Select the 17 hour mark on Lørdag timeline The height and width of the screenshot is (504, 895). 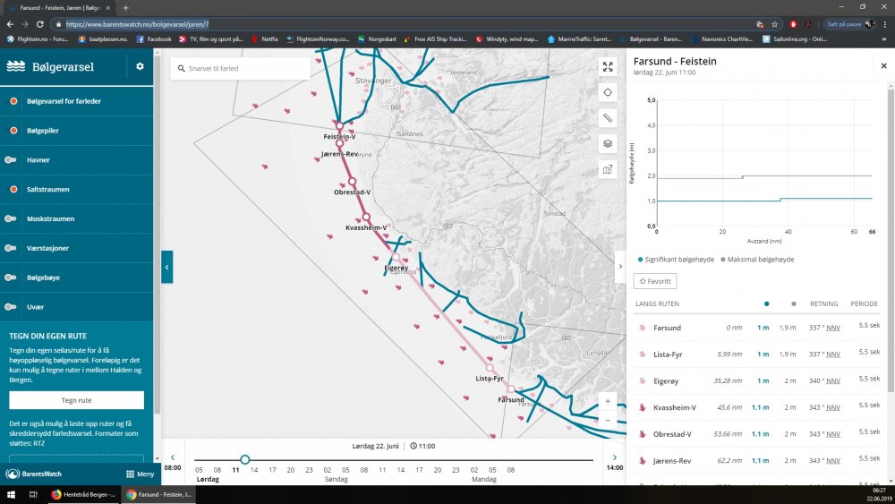point(272,470)
